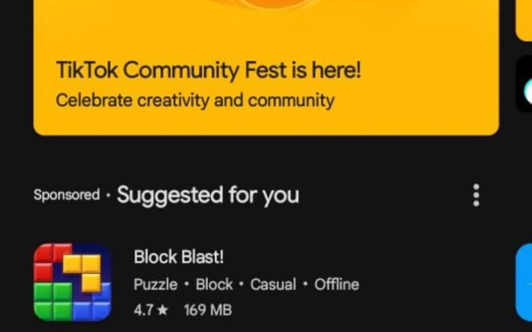Choose the Casual category tag
The width and height of the screenshot is (532, 332).
pyautogui.click(x=273, y=284)
